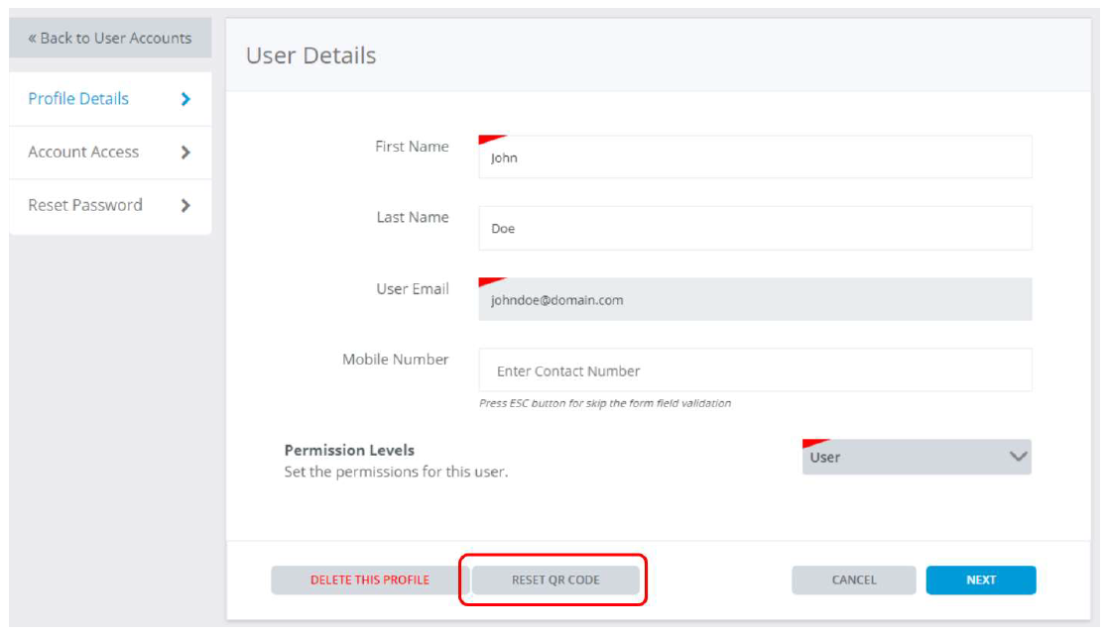
Task: Switch to the Account Access section
Action: (x=83, y=153)
